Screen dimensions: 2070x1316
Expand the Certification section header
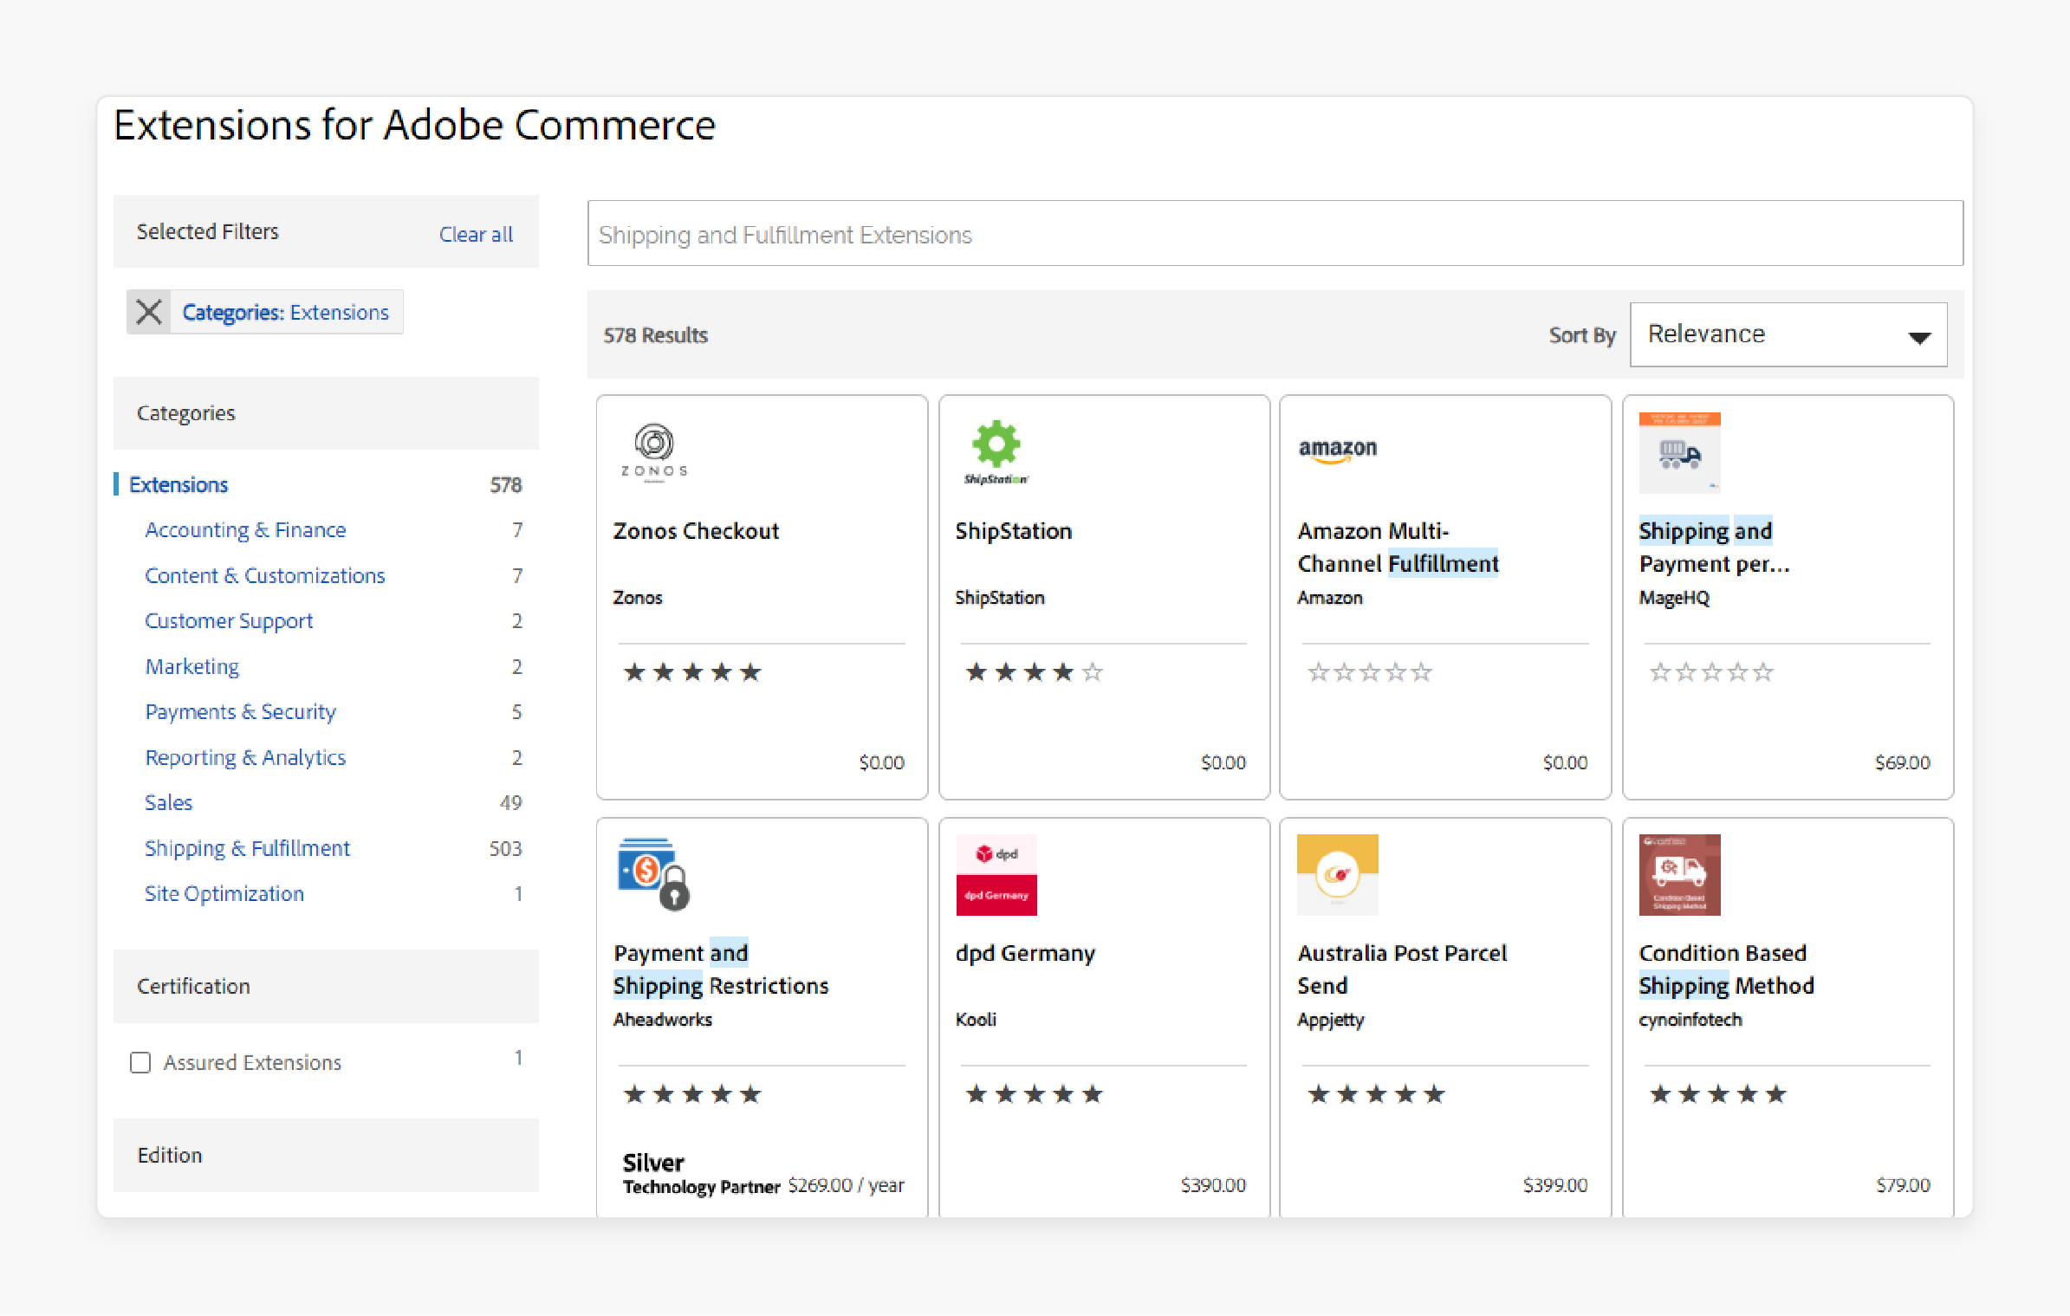[x=326, y=986]
